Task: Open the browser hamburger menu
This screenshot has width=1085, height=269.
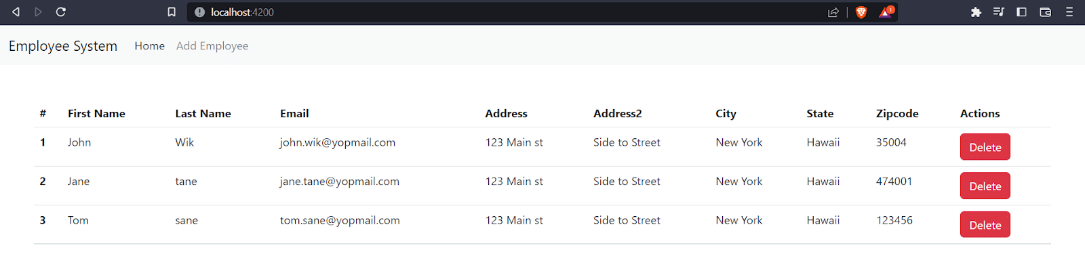Action: [1069, 12]
